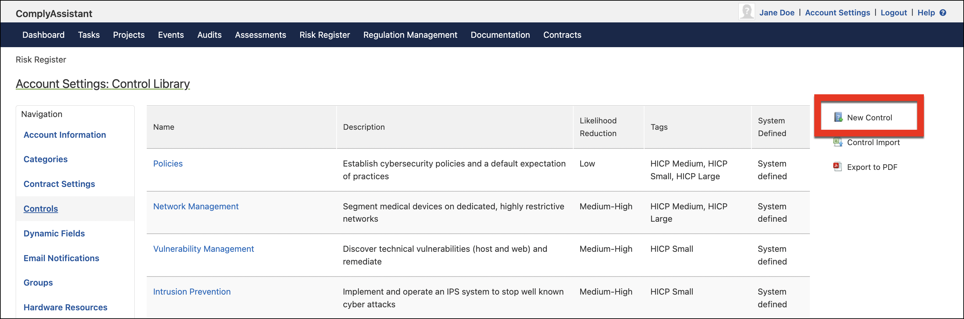Screen dimensions: 964x319
Task: Open Email Notifications in the sidebar
Action: [x=62, y=258]
